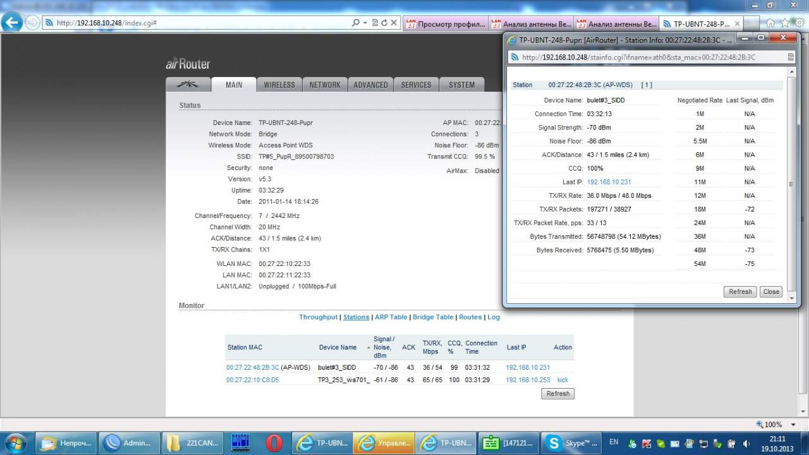The image size is (809, 455).
Task: Click the popup's vertical scrollbar
Action: pyautogui.click(x=791, y=183)
